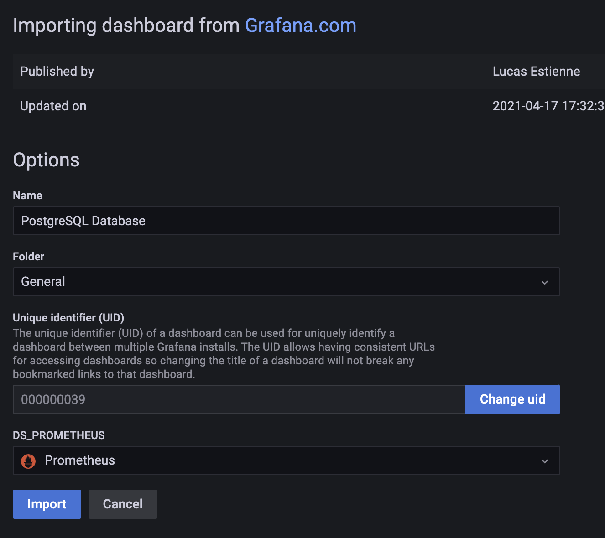Select the PostgreSQL Database name text
This screenshot has width=605, height=538.
(x=83, y=221)
